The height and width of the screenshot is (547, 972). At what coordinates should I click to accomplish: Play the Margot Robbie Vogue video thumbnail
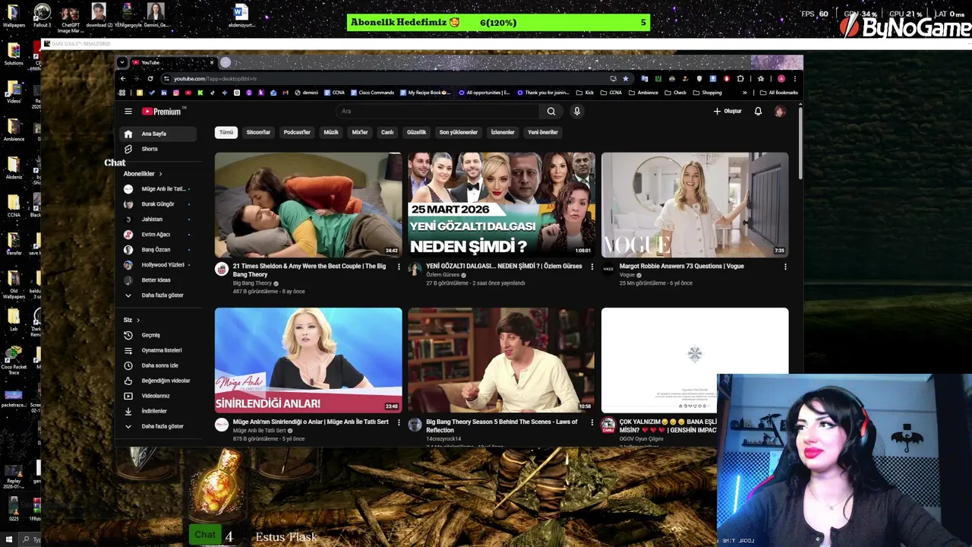click(x=695, y=205)
